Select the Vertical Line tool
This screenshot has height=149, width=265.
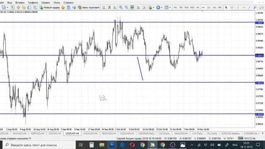tap(238, 7)
